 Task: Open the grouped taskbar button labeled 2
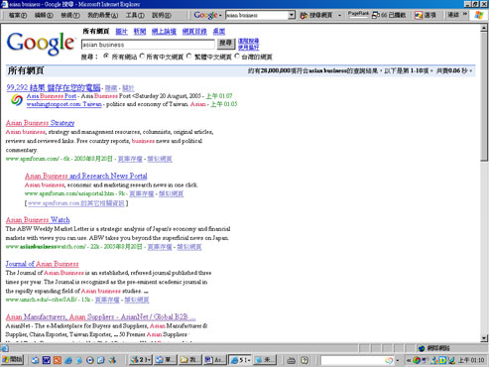[x=141, y=360]
